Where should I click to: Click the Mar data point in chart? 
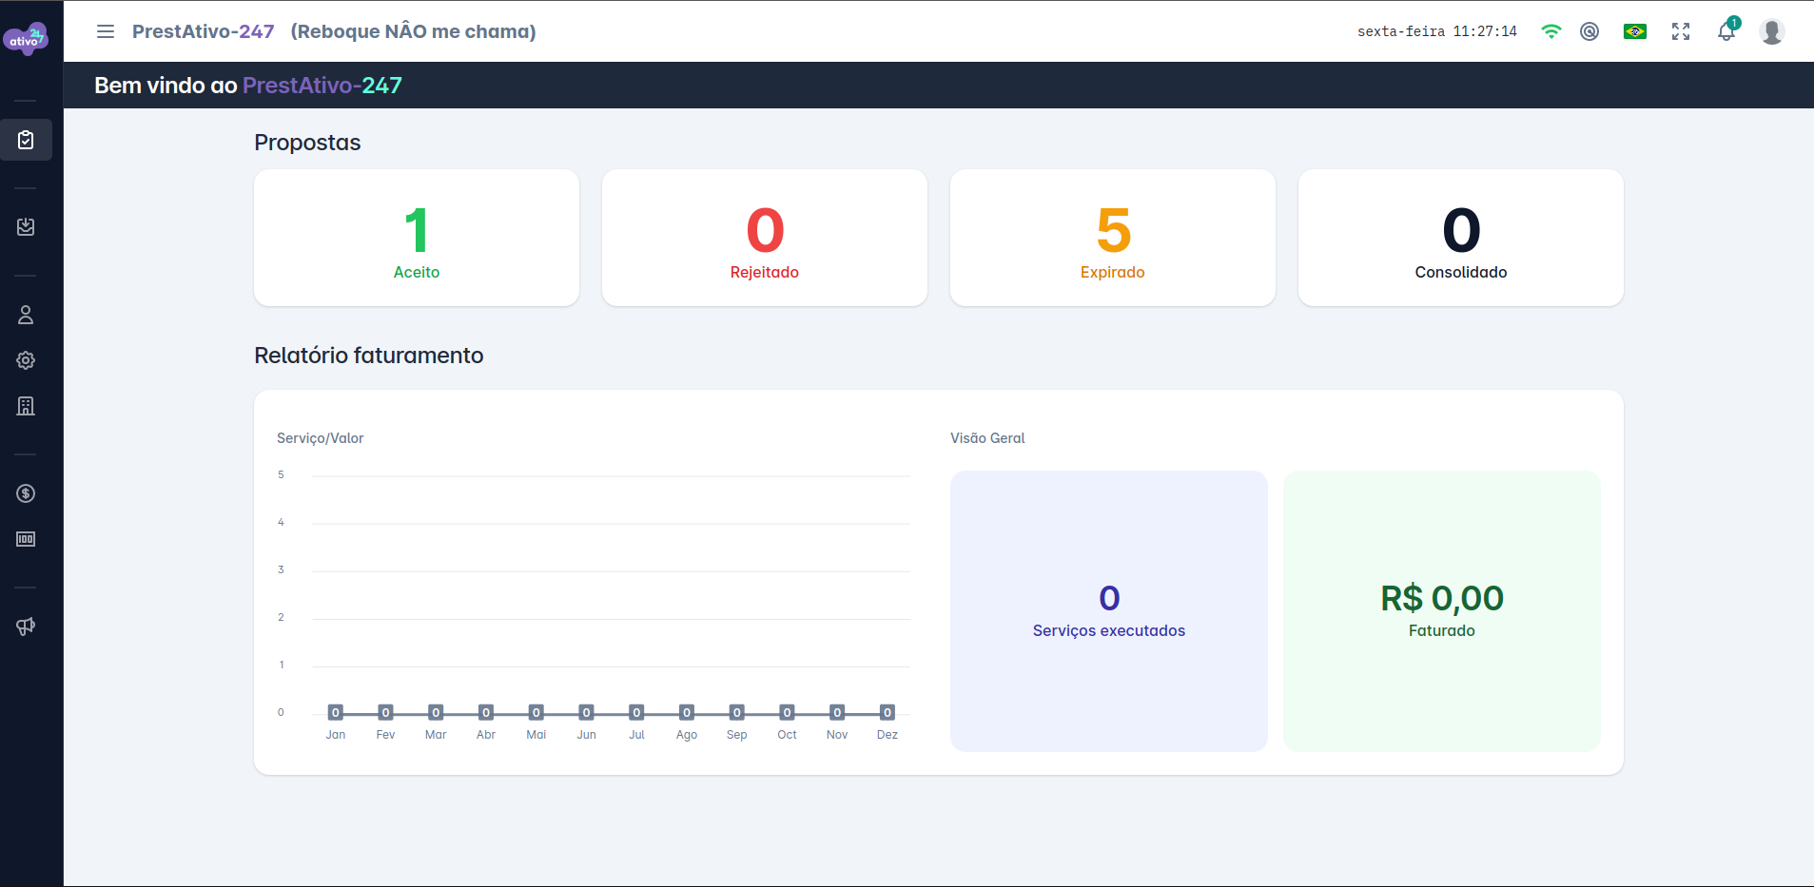[436, 713]
